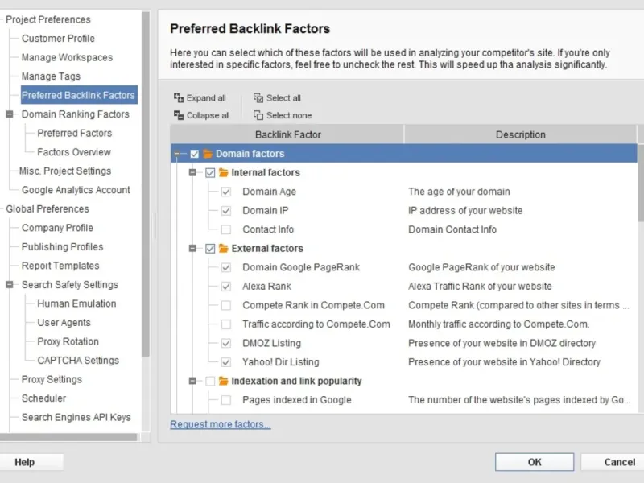The image size is (644, 483).
Task: Enable the Contact Info checkbox
Action: click(x=226, y=229)
